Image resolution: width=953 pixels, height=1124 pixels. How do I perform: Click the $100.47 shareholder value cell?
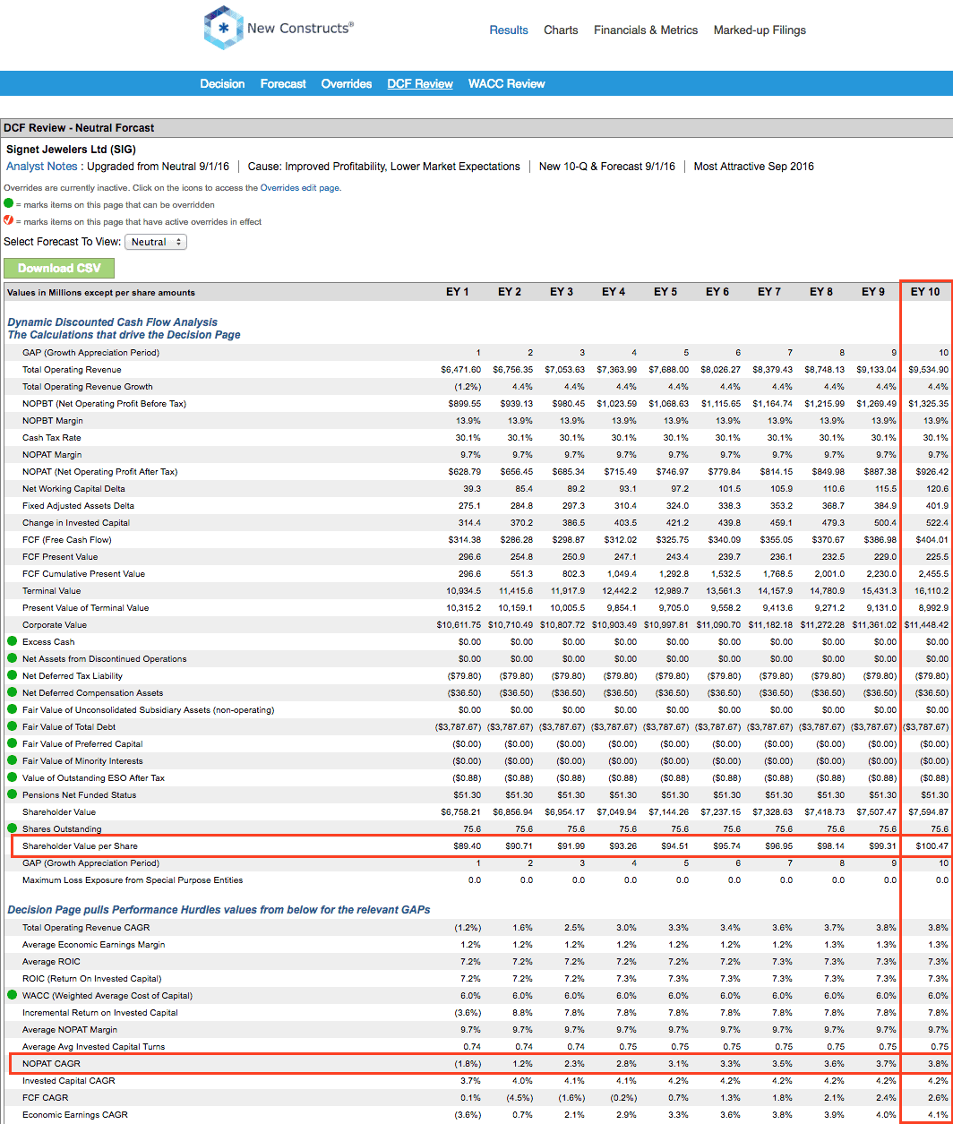coord(932,846)
